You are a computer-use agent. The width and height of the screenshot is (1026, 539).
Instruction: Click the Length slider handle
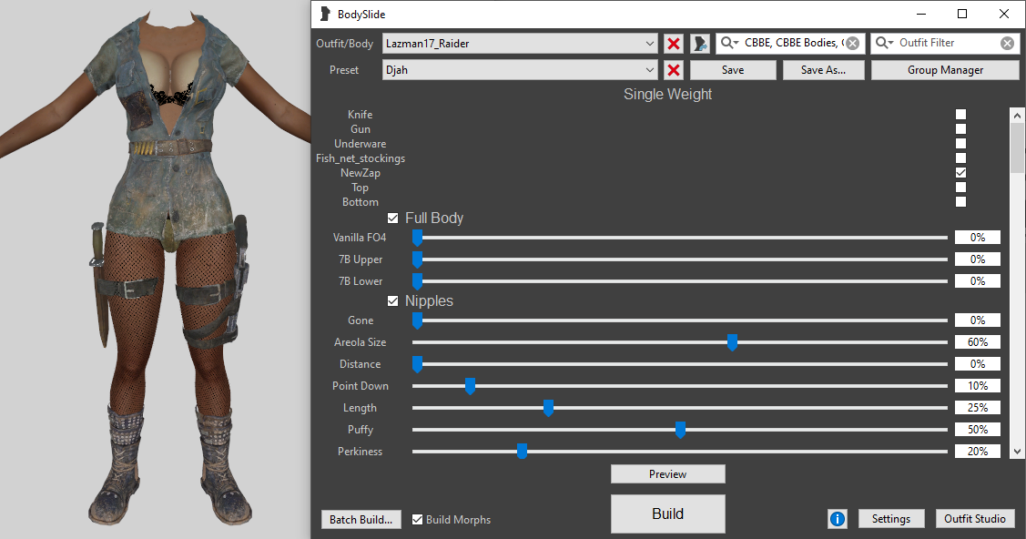(x=548, y=408)
